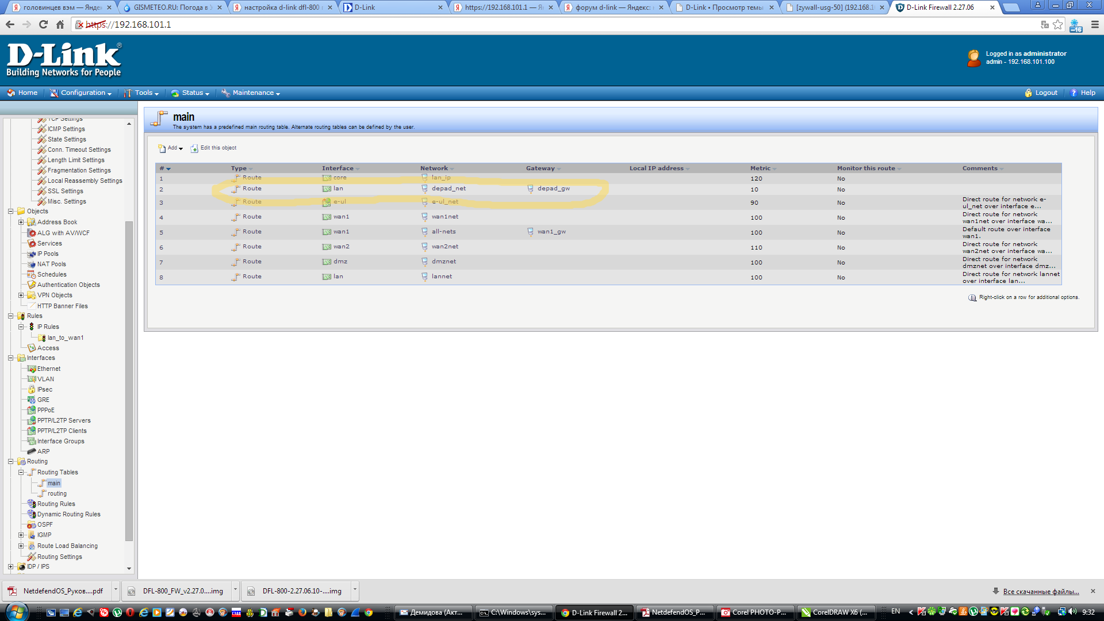
Task: Open the Maintenance menu
Action: coord(252,93)
